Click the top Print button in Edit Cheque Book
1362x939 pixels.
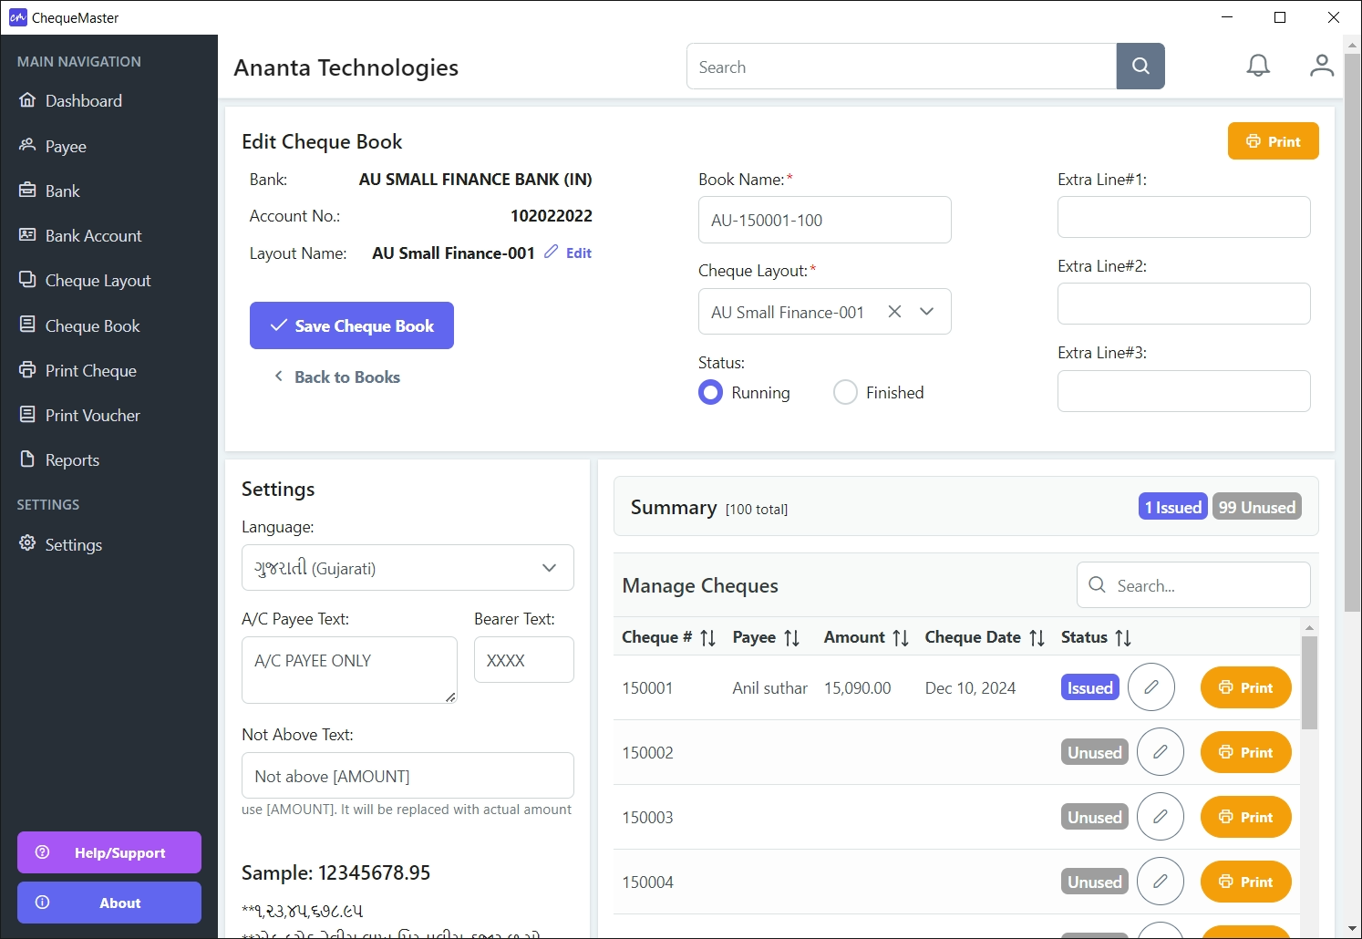pos(1274,141)
